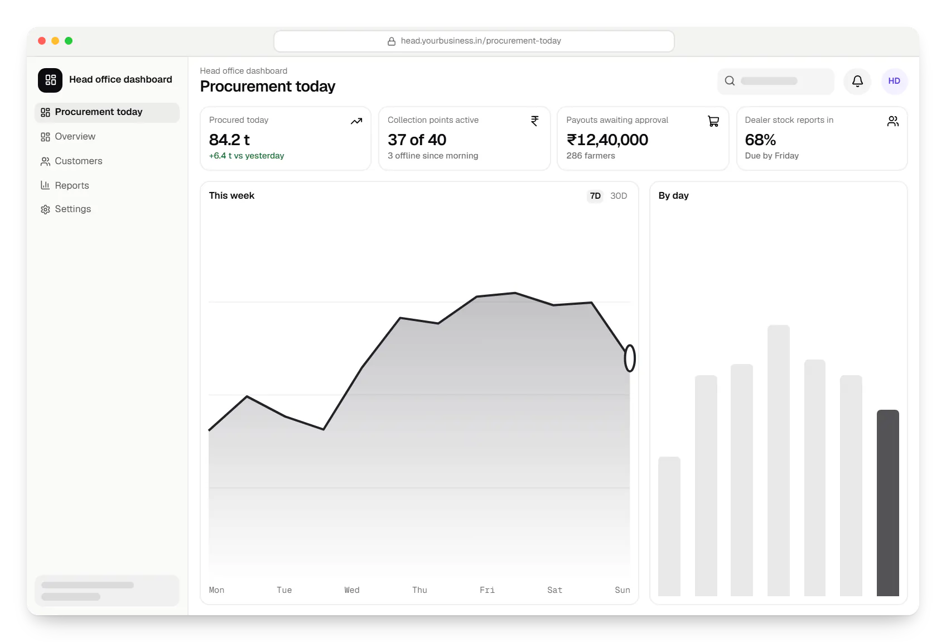946x642 pixels.
Task: Click the rupee icon on Collection points card
Action: pyautogui.click(x=535, y=121)
